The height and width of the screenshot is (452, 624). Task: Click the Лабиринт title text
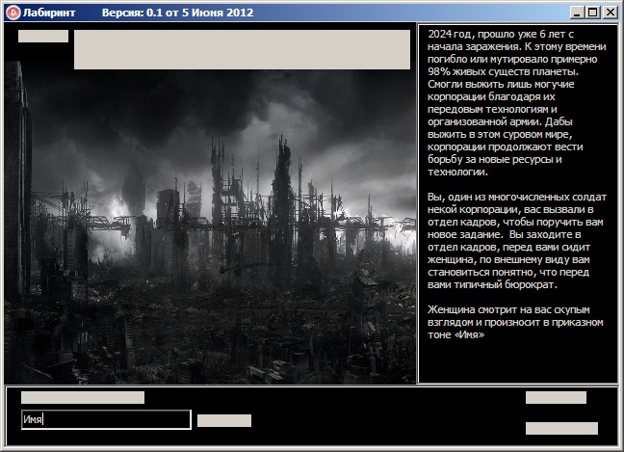49,13
